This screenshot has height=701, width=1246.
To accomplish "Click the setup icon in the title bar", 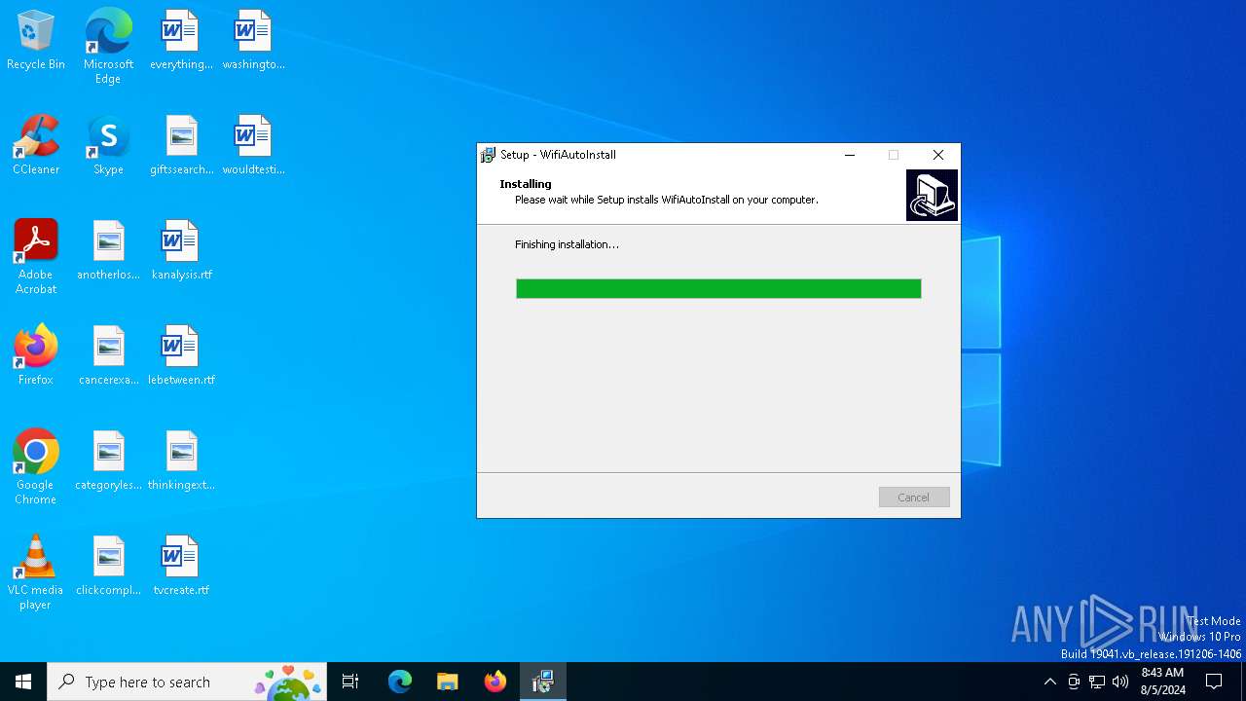I will (x=488, y=155).
